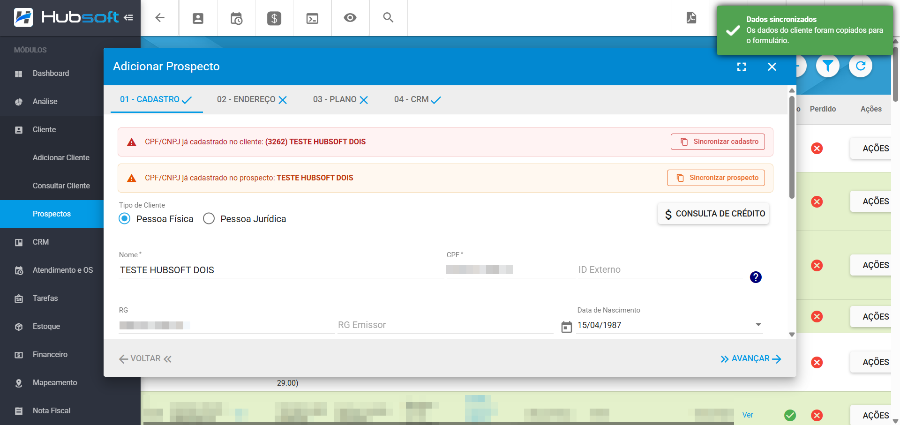Viewport: 900px width, 425px height.
Task: Switch to the 01 - CADASTRO tab
Action: tap(157, 99)
